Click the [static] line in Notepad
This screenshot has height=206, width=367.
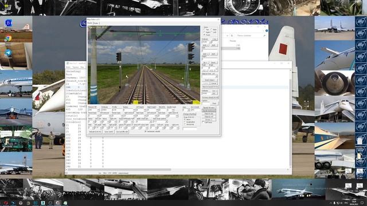tap(72, 116)
